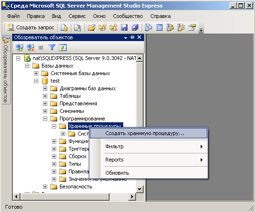Open the Вид menu
Screen dimensions: 255x212
click(x=57, y=16)
